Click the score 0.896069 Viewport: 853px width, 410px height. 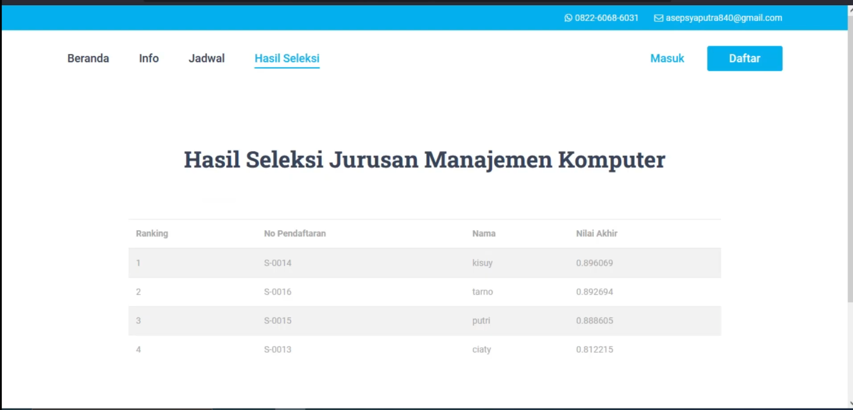594,263
